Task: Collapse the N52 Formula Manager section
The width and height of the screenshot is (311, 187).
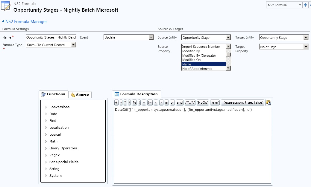Action: (x=3, y=22)
